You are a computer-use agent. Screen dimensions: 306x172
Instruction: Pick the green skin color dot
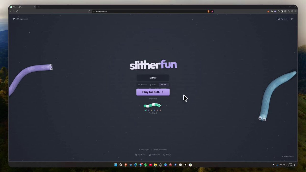tap(146, 110)
